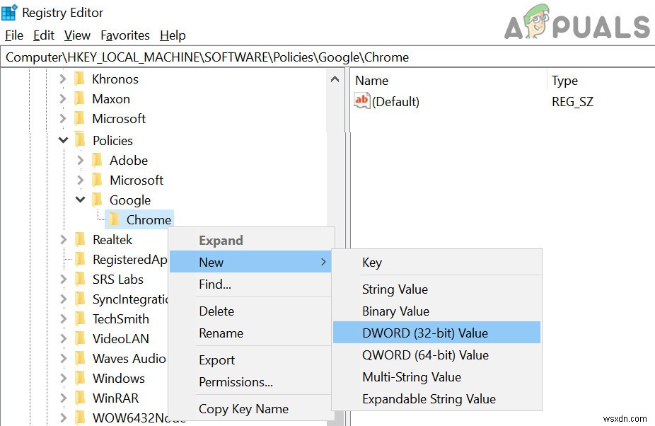This screenshot has width=655, height=426.
Task: Expand the Adobe key chevron
Action: point(80,160)
